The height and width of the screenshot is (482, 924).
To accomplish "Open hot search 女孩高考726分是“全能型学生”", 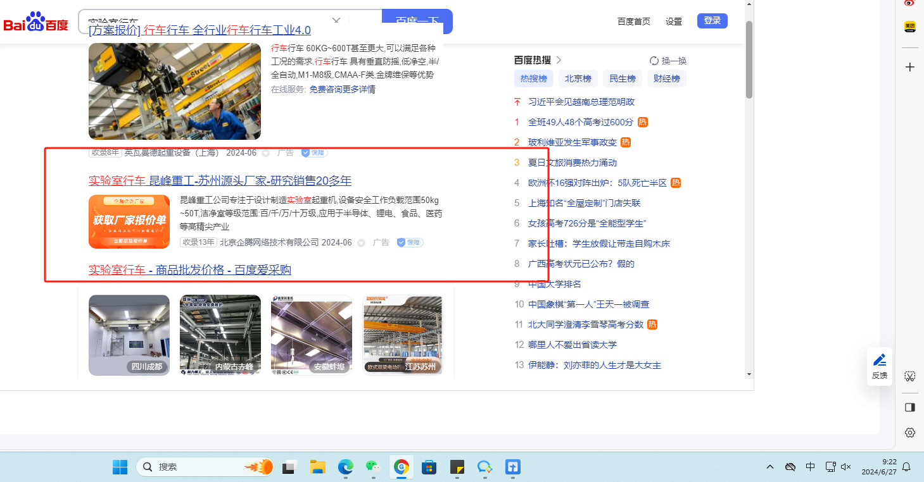I will (x=587, y=223).
